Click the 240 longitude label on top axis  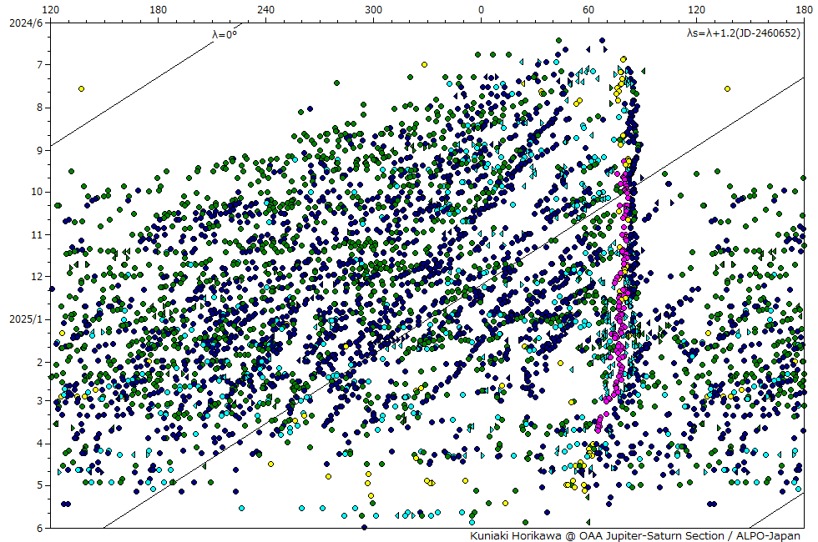point(265,9)
